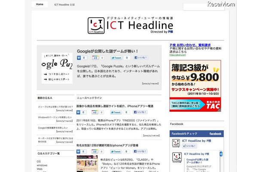Click いいね button in Facebook widget

point(190,146)
